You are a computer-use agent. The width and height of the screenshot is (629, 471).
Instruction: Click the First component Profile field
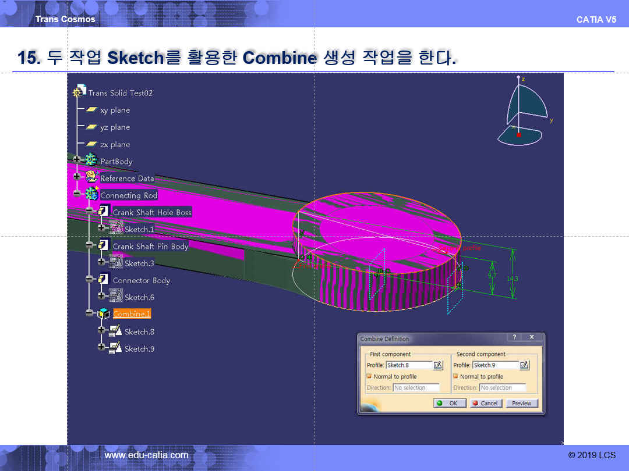click(409, 365)
